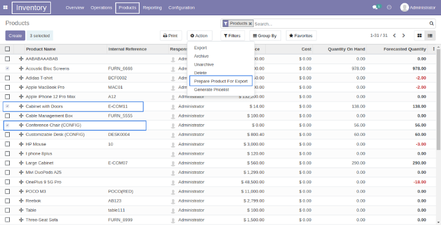Open the Products top menu

click(x=127, y=7)
